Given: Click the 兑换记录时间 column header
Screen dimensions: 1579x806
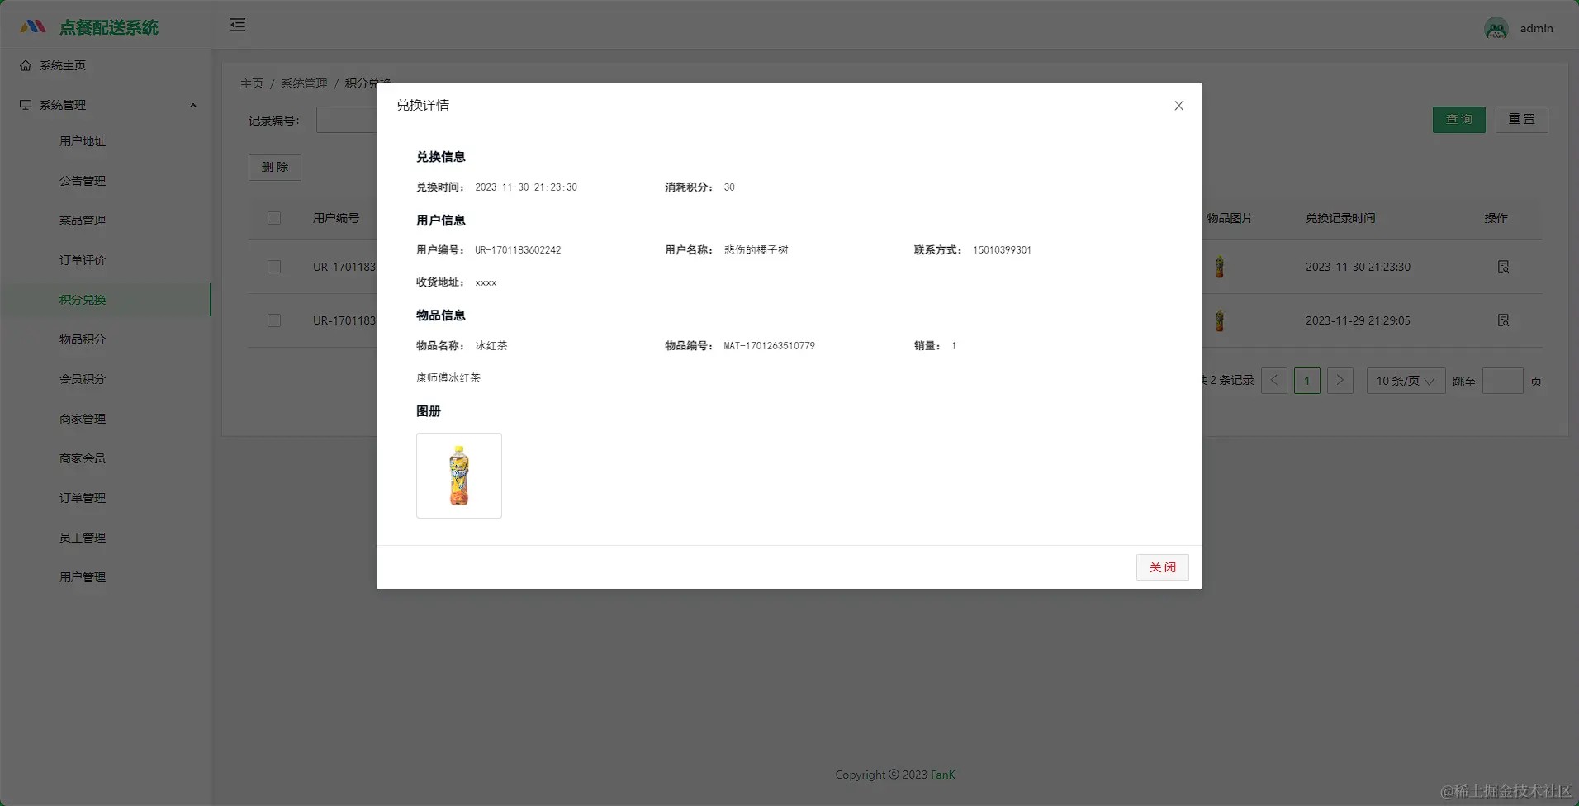Looking at the screenshot, I should pyautogui.click(x=1340, y=218).
